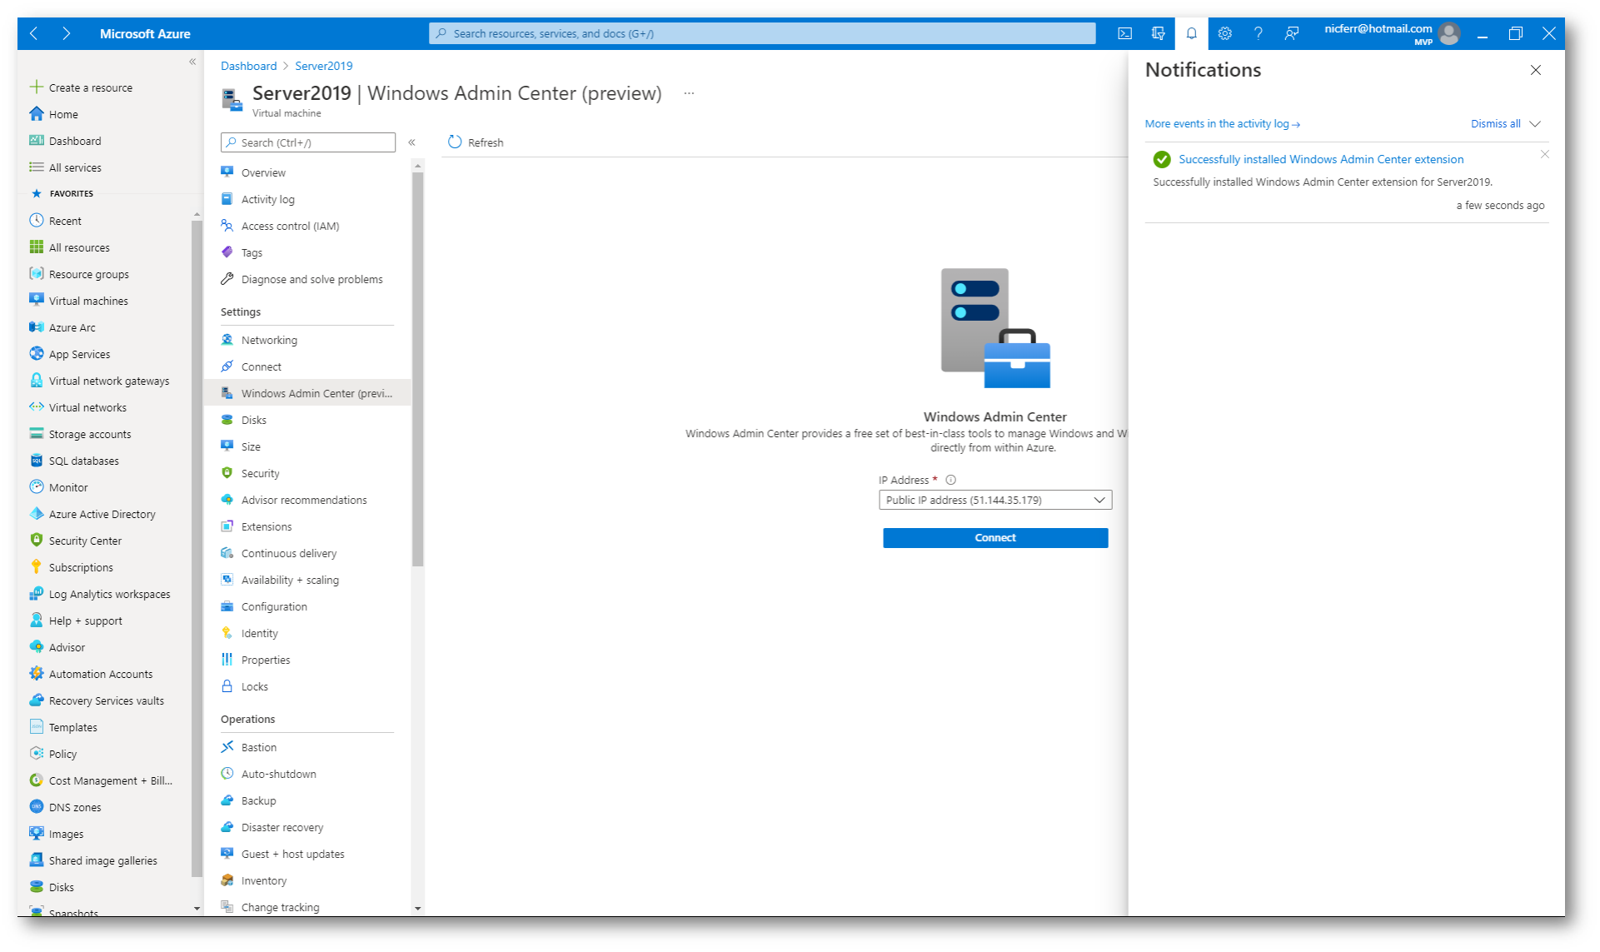Open Storage accounts in favorites sidebar
The height and width of the screenshot is (952, 1600).
[x=89, y=434]
